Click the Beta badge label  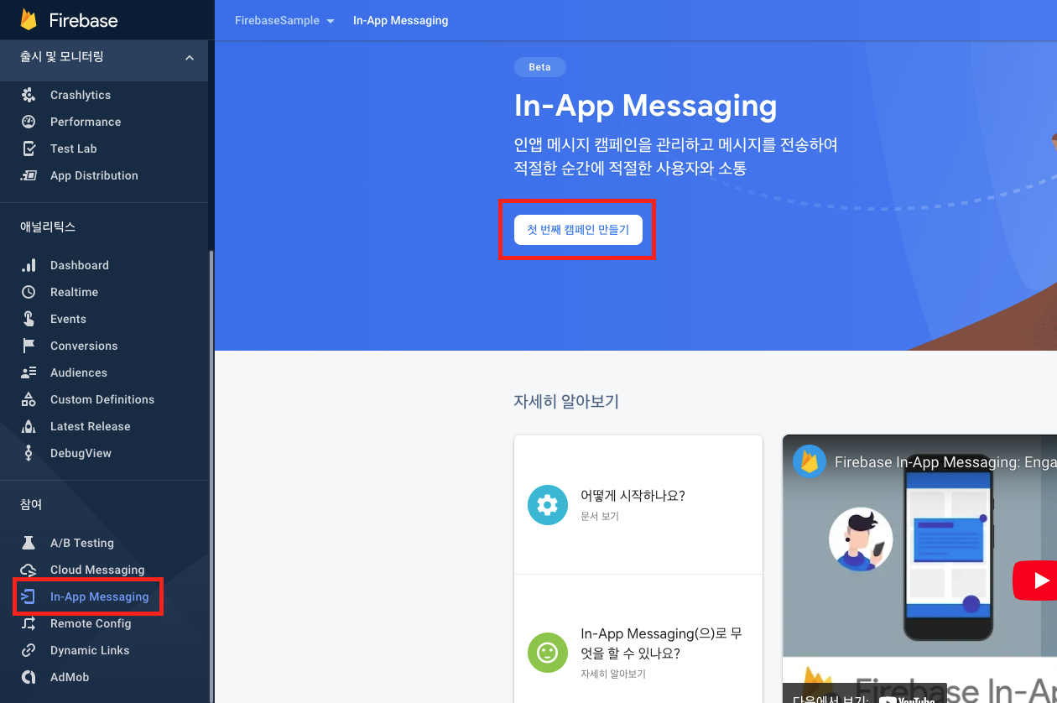[x=540, y=67]
